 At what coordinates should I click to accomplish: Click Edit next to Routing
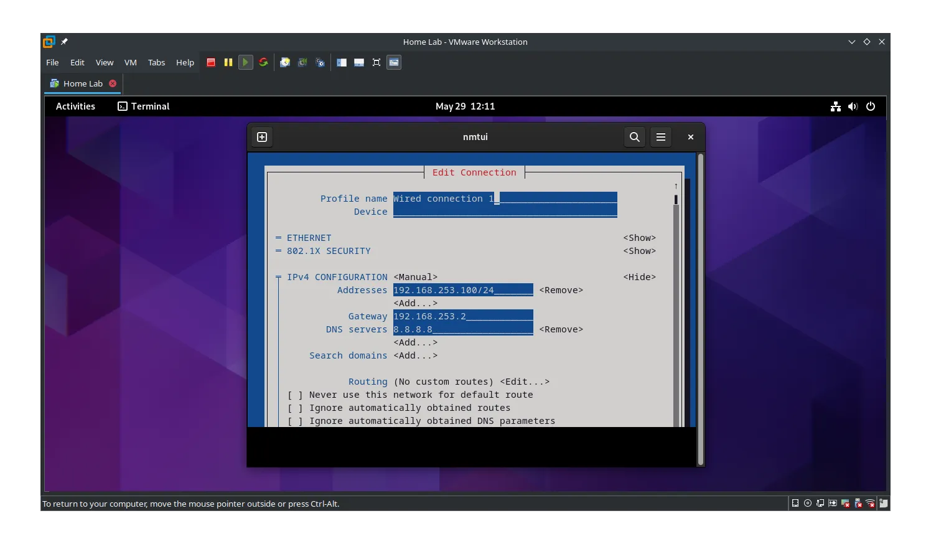click(524, 382)
